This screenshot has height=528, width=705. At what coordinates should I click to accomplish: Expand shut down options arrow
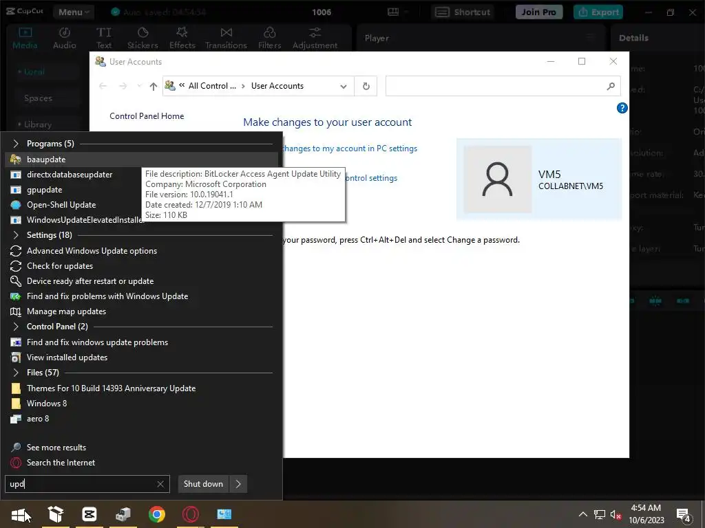(238, 484)
